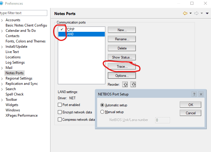Choose Automatic setup radio option
Screen dimensions: 211x152
click(x=102, y=105)
